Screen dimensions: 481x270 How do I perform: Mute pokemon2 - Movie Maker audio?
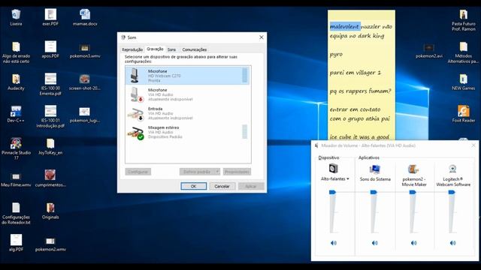tap(413, 243)
